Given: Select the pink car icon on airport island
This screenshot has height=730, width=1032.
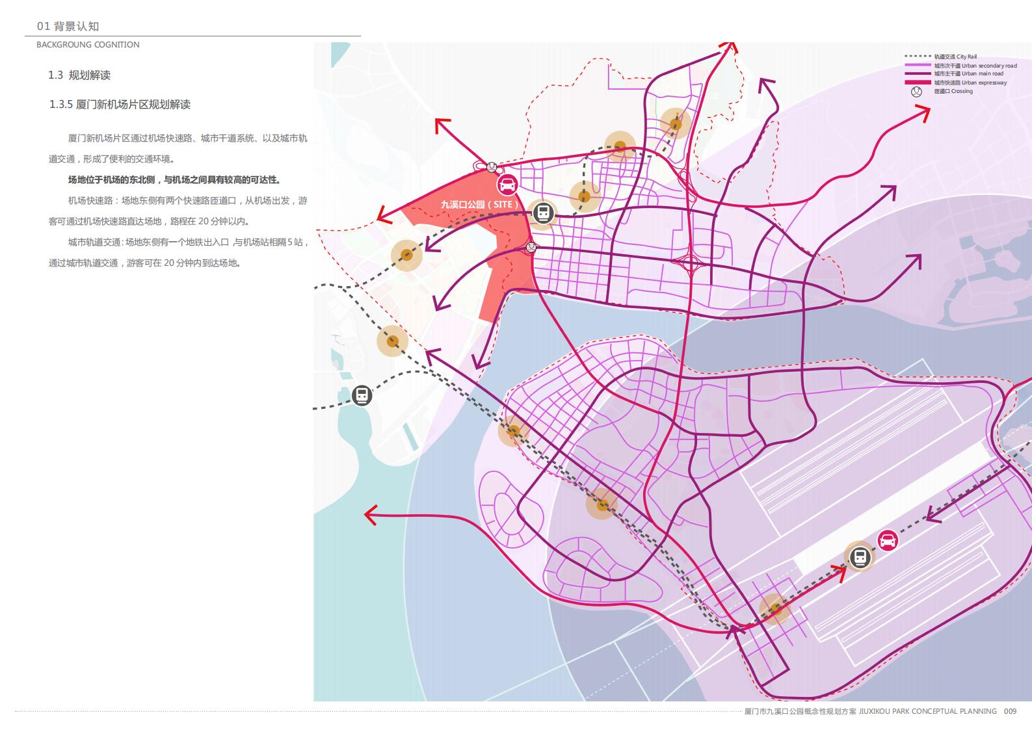Looking at the screenshot, I should [x=888, y=540].
